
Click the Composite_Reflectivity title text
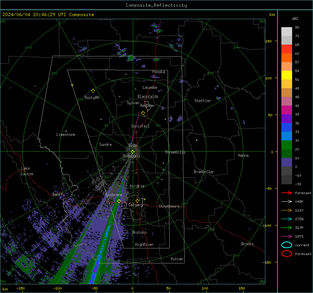[x=156, y=5]
